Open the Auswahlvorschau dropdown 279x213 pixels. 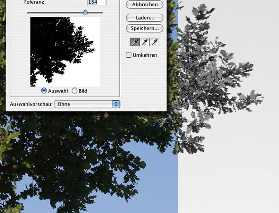(88, 104)
